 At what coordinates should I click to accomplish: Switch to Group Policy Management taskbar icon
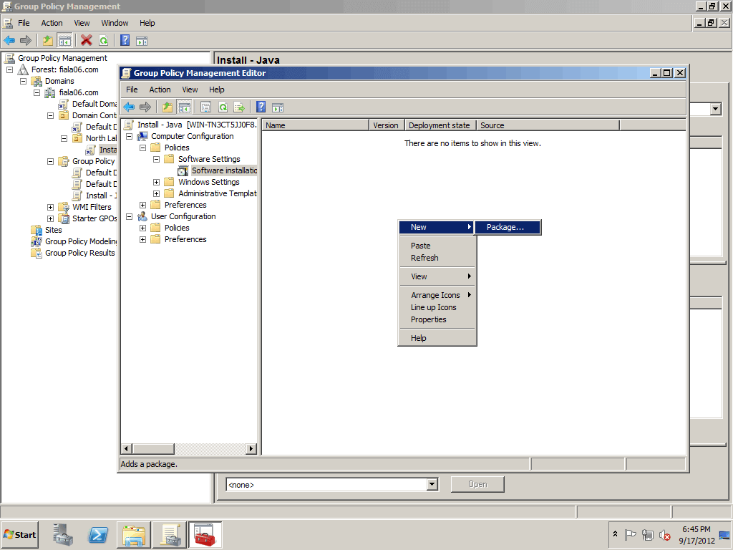(169, 534)
